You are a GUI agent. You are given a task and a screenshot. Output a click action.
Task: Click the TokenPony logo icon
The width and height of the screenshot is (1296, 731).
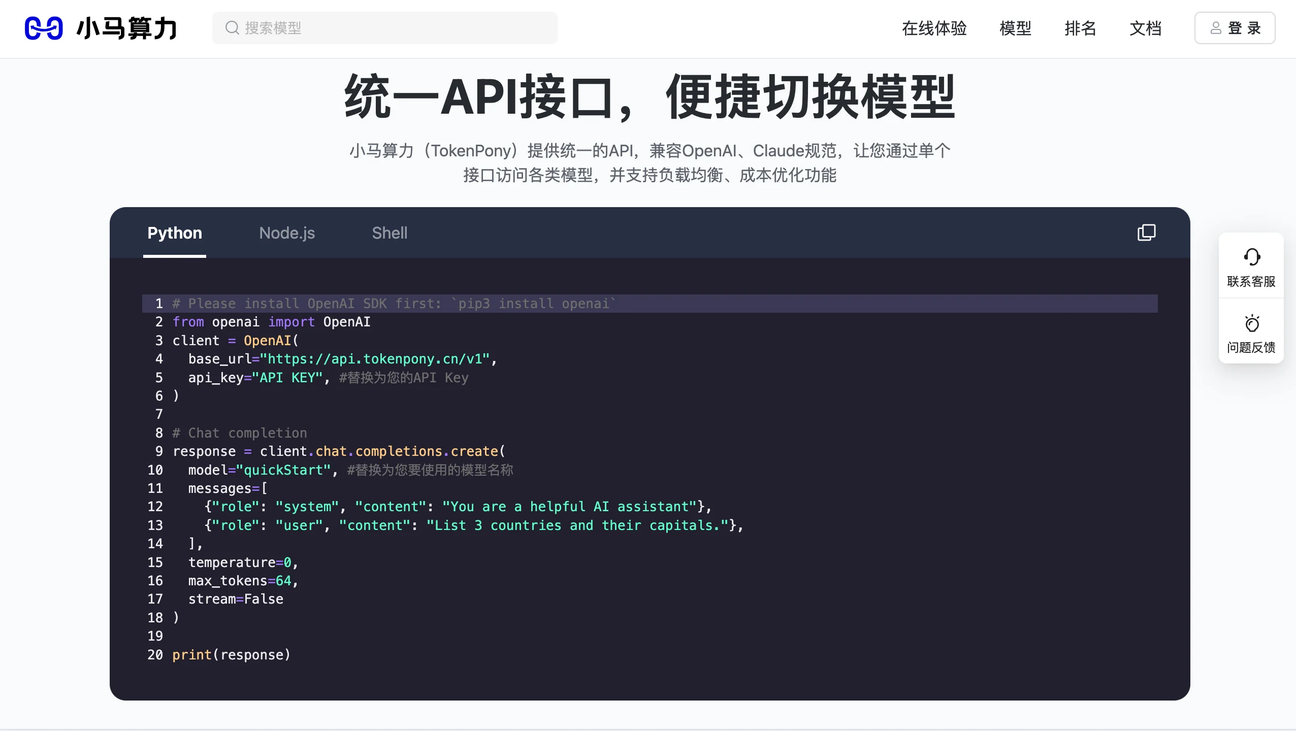pos(45,28)
